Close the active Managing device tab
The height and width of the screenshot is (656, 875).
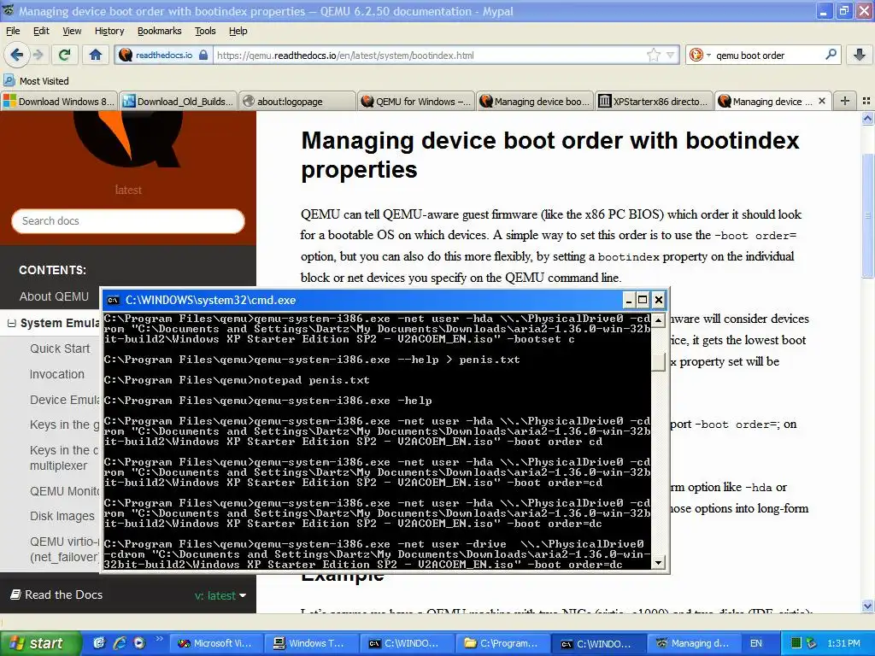821,101
